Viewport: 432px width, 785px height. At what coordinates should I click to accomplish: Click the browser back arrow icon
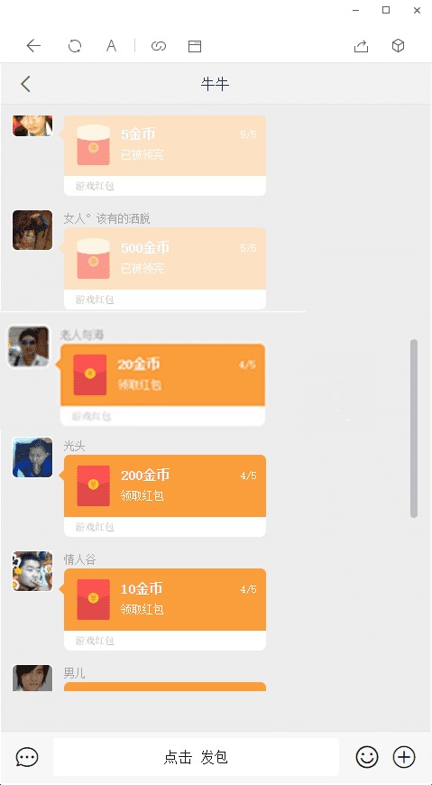click(x=33, y=46)
